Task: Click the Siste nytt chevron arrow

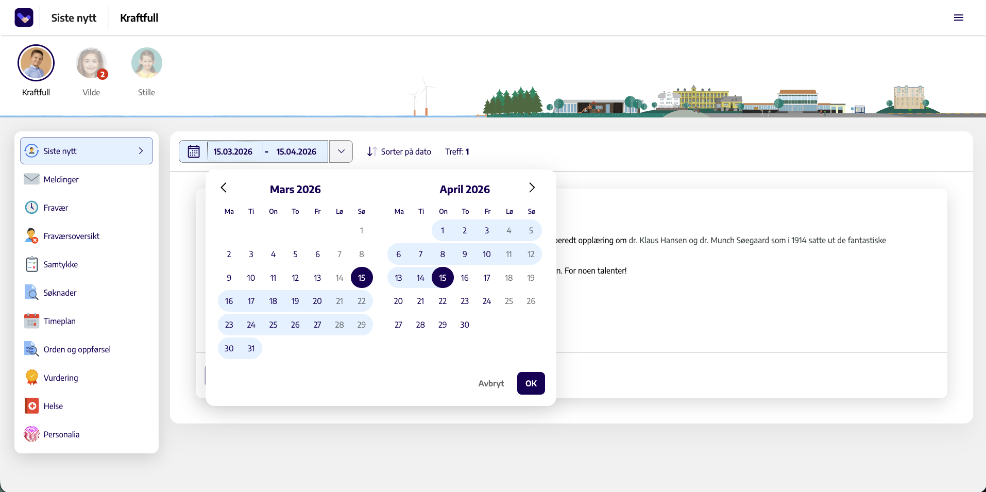Action: pyautogui.click(x=141, y=151)
